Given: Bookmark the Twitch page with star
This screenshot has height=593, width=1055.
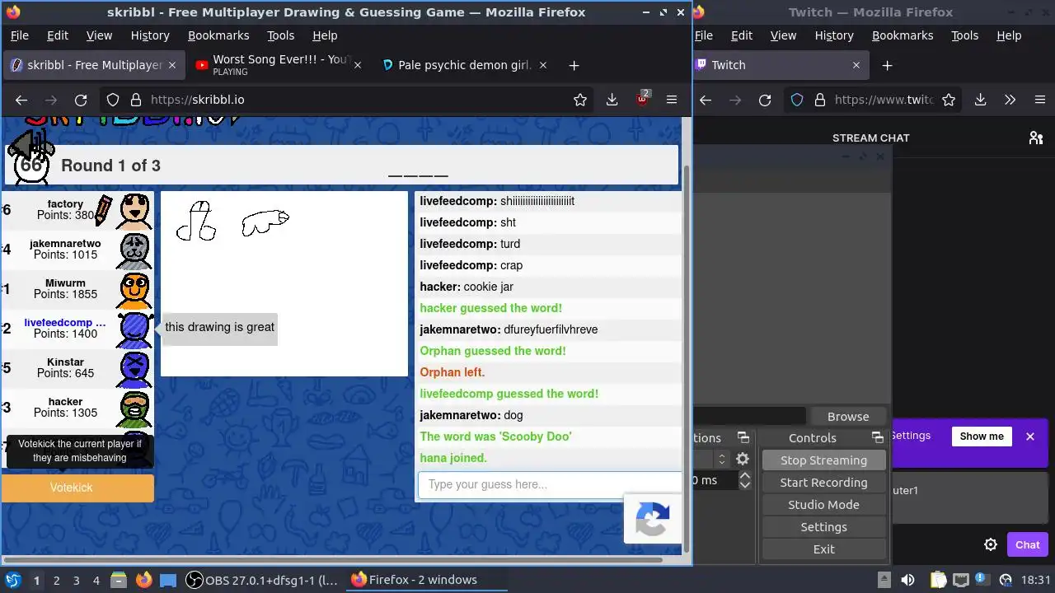Looking at the screenshot, I should pos(949,100).
